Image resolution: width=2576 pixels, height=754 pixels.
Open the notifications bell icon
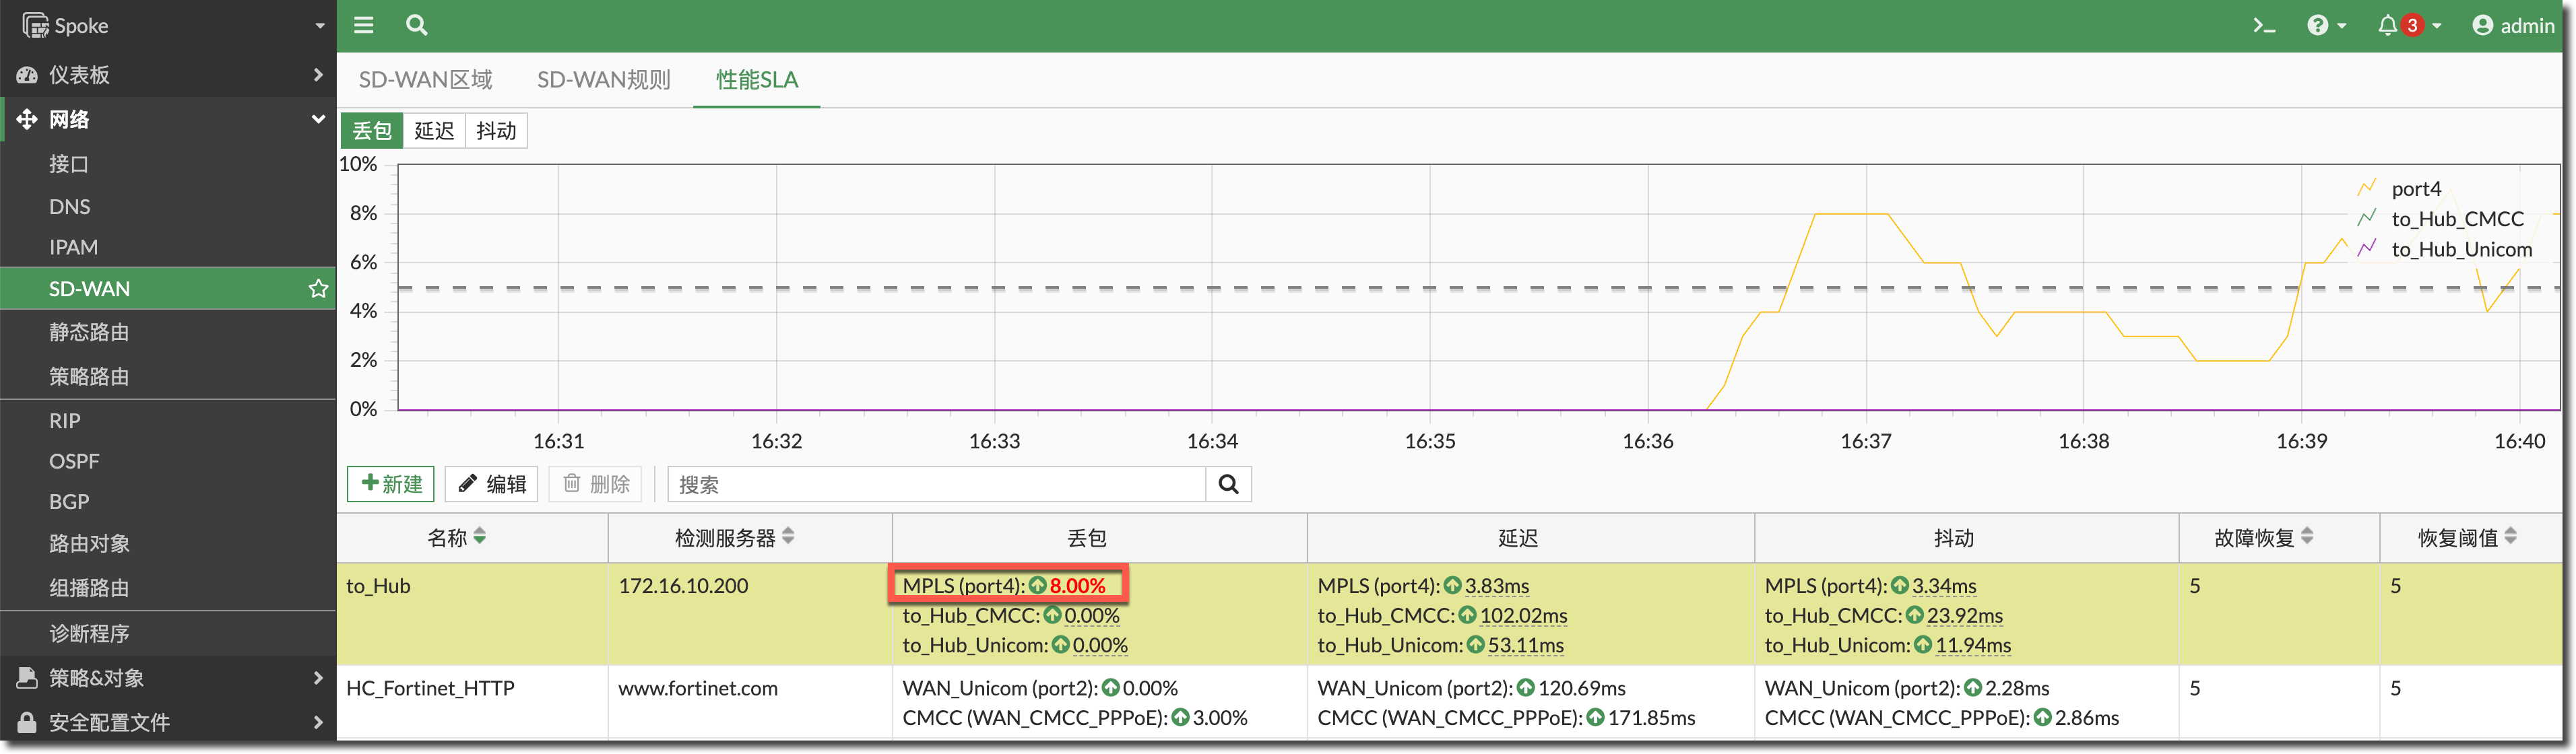click(2387, 25)
